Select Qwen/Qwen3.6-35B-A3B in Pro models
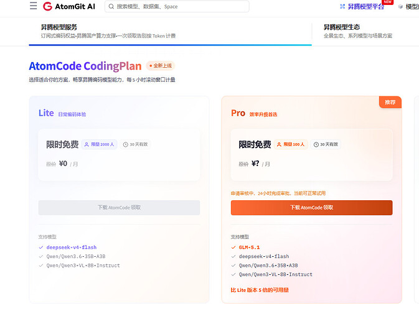The width and height of the screenshot is (419, 311). tap(268, 266)
